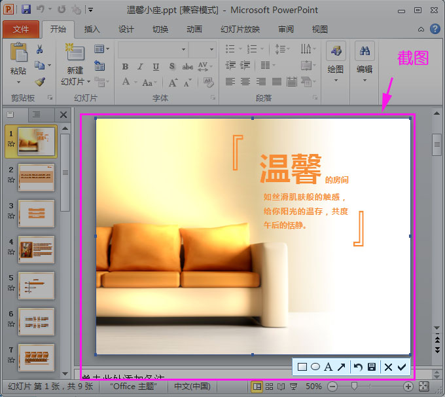The width and height of the screenshot is (445, 397).
Task: Toggle text Shadow formatting
Action: pos(171,67)
